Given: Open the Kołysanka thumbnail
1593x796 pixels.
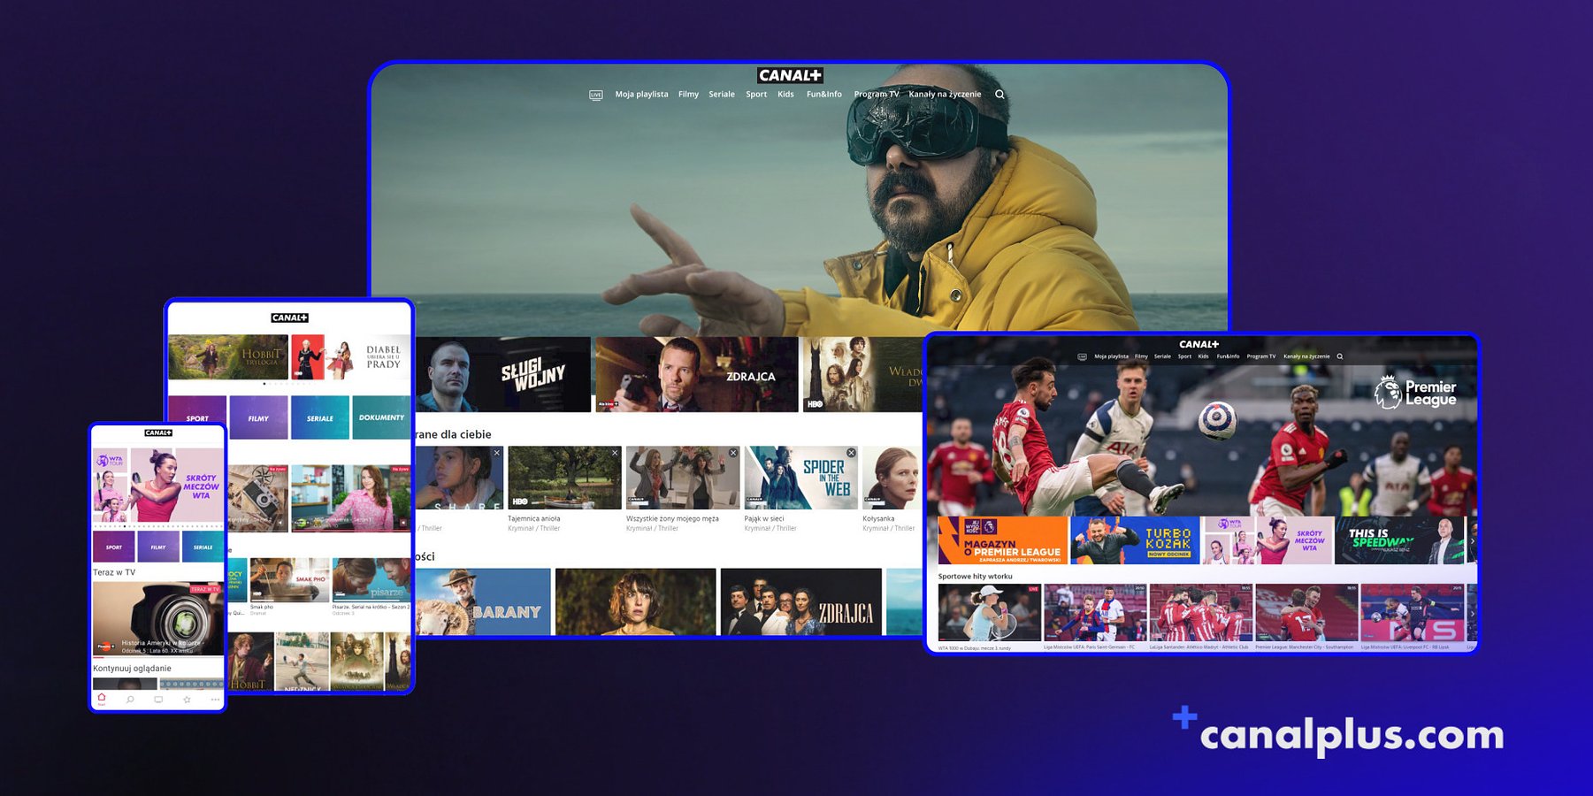Looking at the screenshot, I should coord(892,478).
